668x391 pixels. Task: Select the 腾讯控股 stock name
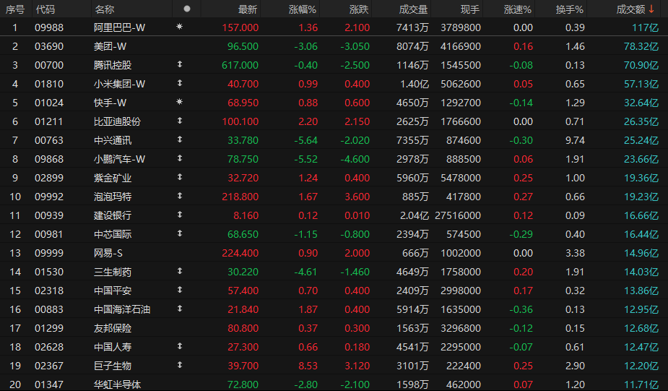tap(113, 65)
